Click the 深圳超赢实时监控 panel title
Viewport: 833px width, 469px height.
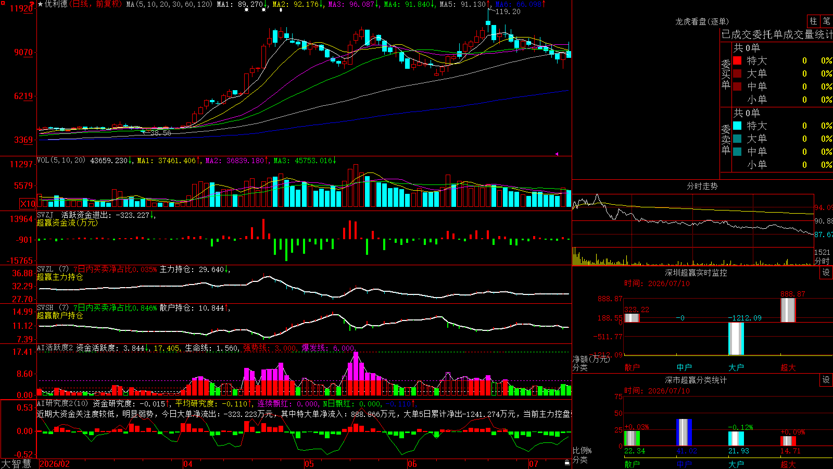[x=696, y=273]
